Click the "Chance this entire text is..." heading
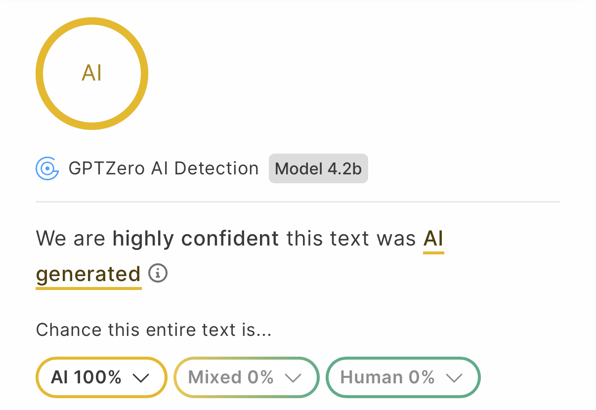 [x=154, y=329]
